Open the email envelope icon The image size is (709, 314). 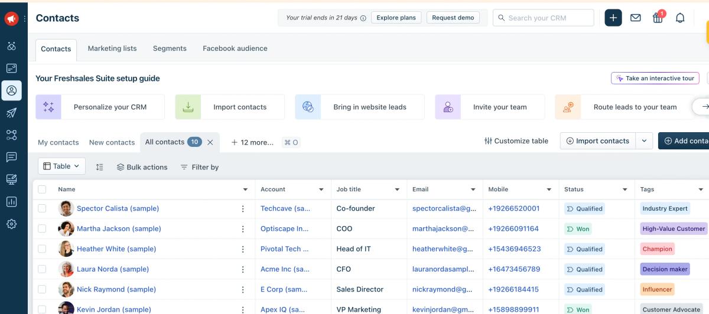(636, 18)
